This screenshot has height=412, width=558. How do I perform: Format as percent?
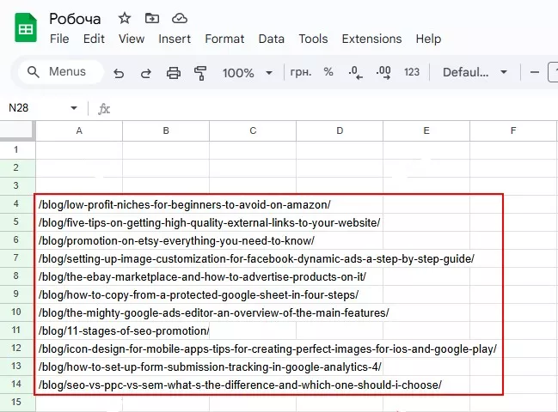coord(328,72)
